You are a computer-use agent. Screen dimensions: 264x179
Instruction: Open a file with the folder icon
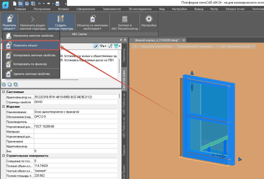20,3
